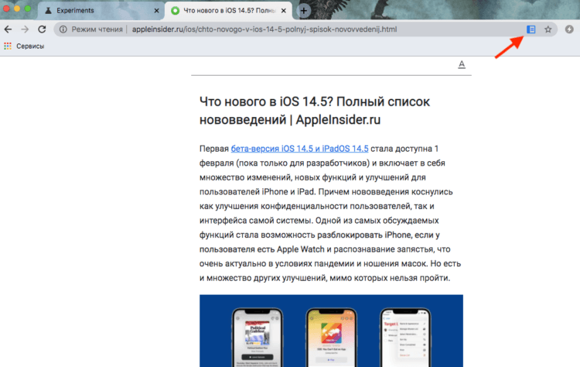Click the paragraph text starting with Первая
Viewport: 580px width, 367px height.
(x=330, y=214)
